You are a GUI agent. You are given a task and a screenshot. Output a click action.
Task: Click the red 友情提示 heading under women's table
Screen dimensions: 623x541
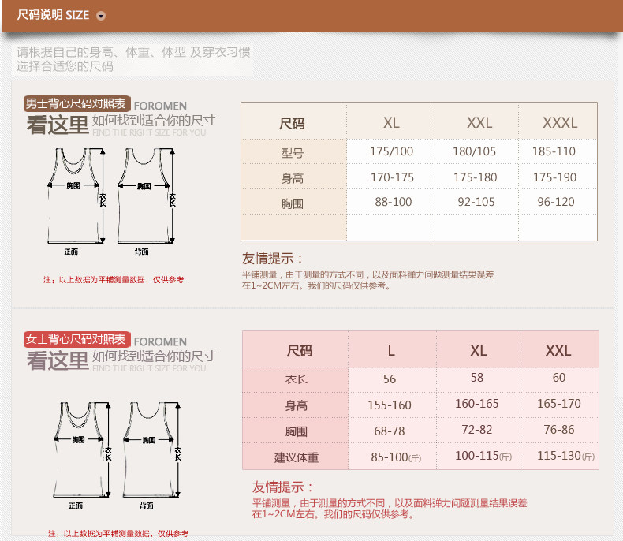coord(282,487)
